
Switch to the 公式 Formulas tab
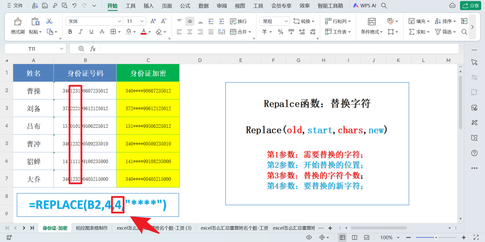point(185,6)
